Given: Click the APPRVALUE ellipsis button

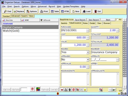Looking at the screenshot, I should click(88, 67).
